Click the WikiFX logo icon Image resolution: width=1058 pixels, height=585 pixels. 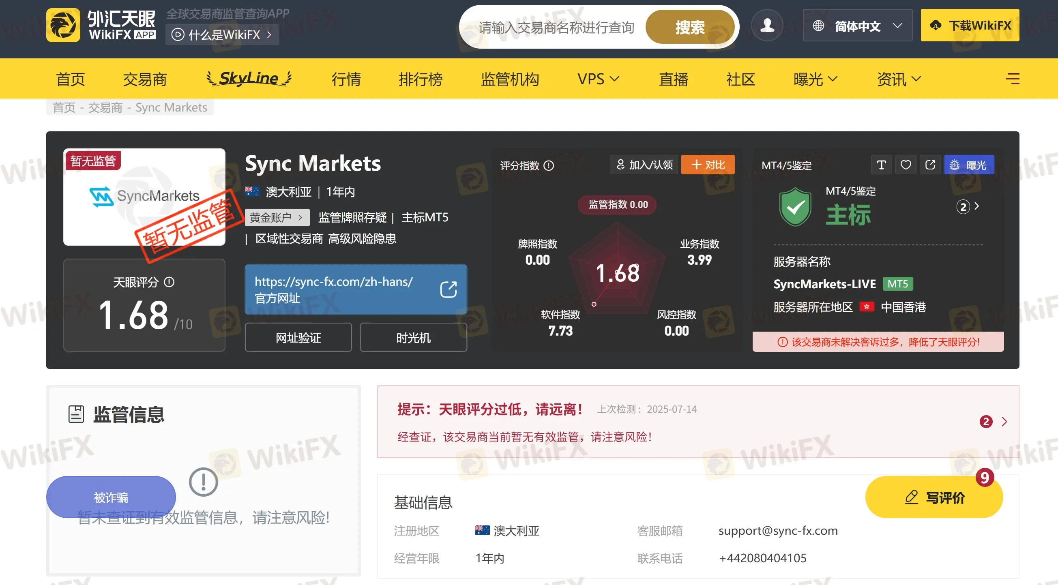click(x=63, y=26)
